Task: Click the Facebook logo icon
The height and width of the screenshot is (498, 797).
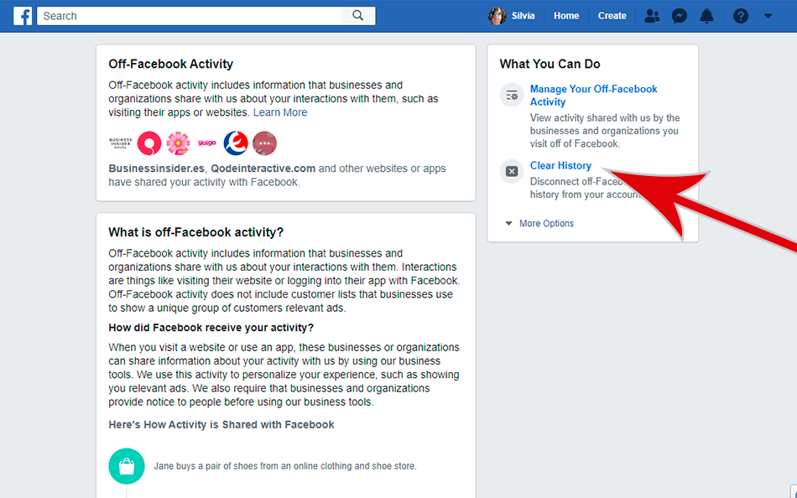Action: pos(23,16)
